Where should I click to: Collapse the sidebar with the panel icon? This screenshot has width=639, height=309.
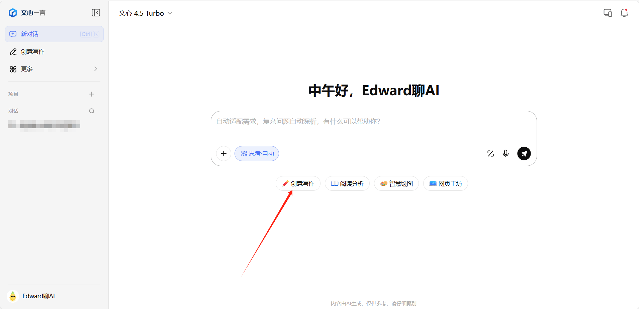tap(96, 13)
